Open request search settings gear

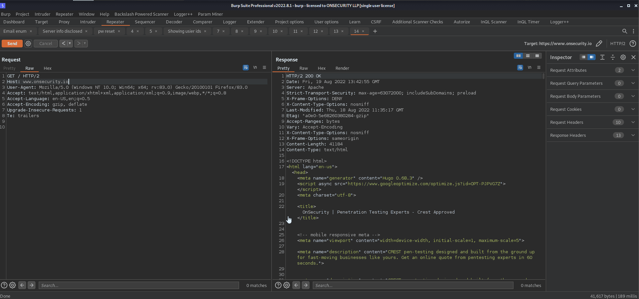pos(13,285)
